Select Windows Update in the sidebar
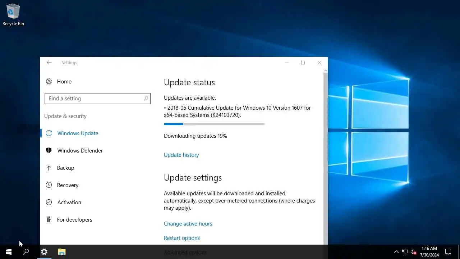Viewport: 460px width, 259px height. pyautogui.click(x=78, y=133)
